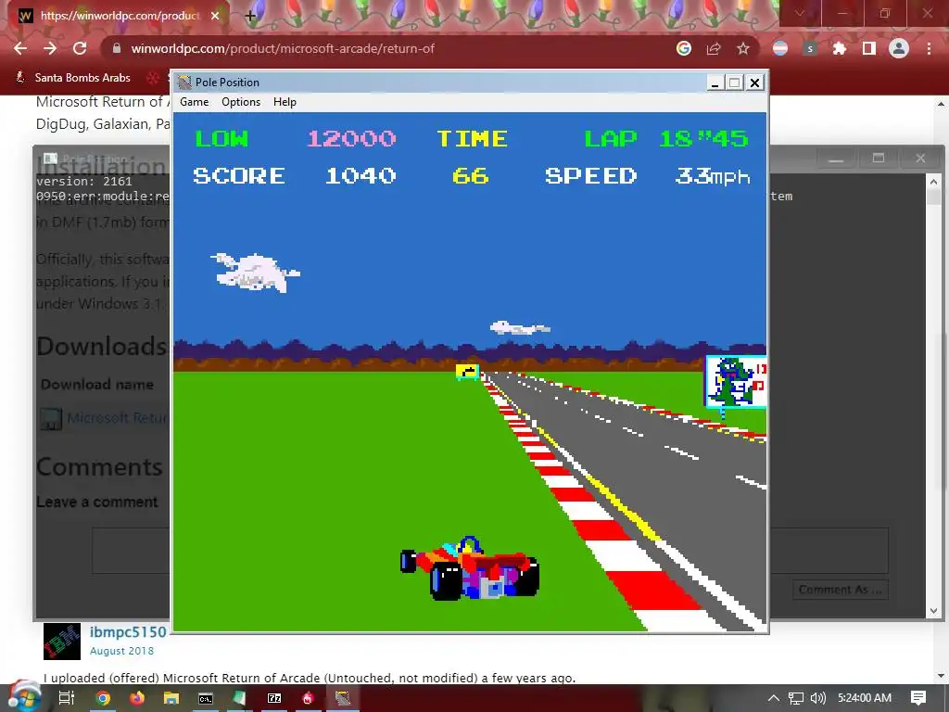Open the Santa Bombs Arabs bookmark
The width and height of the screenshot is (949, 712).
click(72, 78)
